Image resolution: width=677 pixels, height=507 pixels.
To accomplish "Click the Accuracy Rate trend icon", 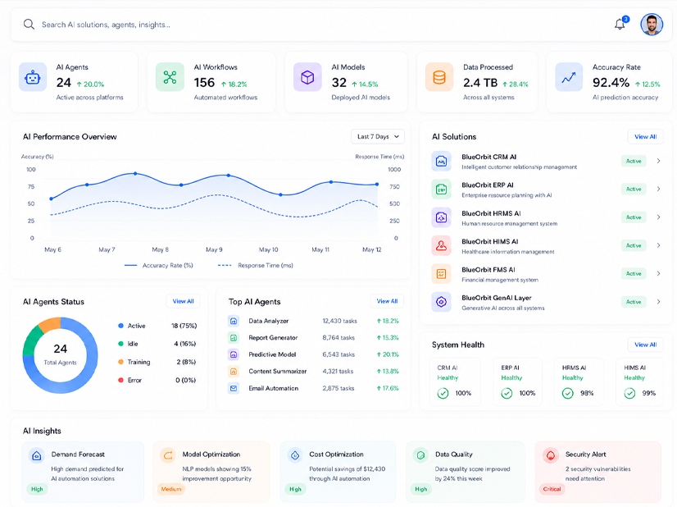I will [569, 77].
